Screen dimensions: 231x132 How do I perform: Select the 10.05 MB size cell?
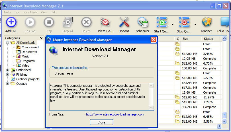click(189, 59)
